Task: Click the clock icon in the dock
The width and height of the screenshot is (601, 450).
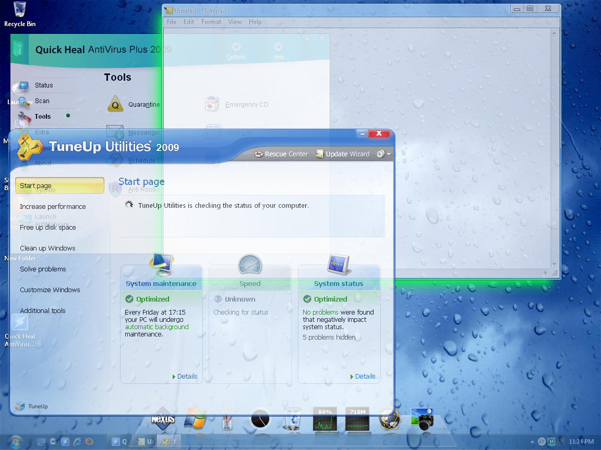Action: (260, 420)
